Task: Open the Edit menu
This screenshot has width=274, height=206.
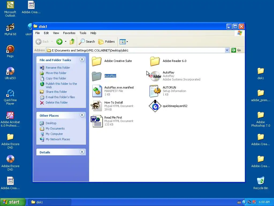Action: click(46, 33)
